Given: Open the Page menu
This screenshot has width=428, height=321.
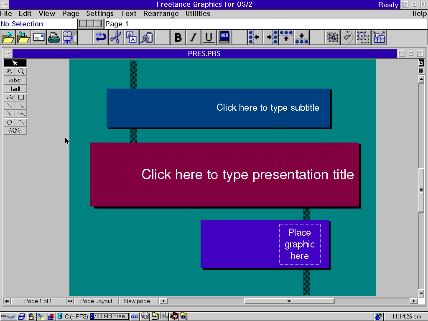Looking at the screenshot, I should tap(70, 14).
